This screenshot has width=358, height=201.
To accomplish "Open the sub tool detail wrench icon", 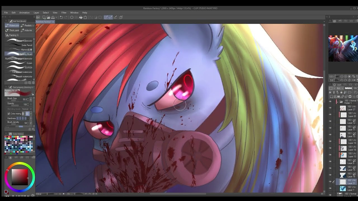I will (x=33, y=129).
